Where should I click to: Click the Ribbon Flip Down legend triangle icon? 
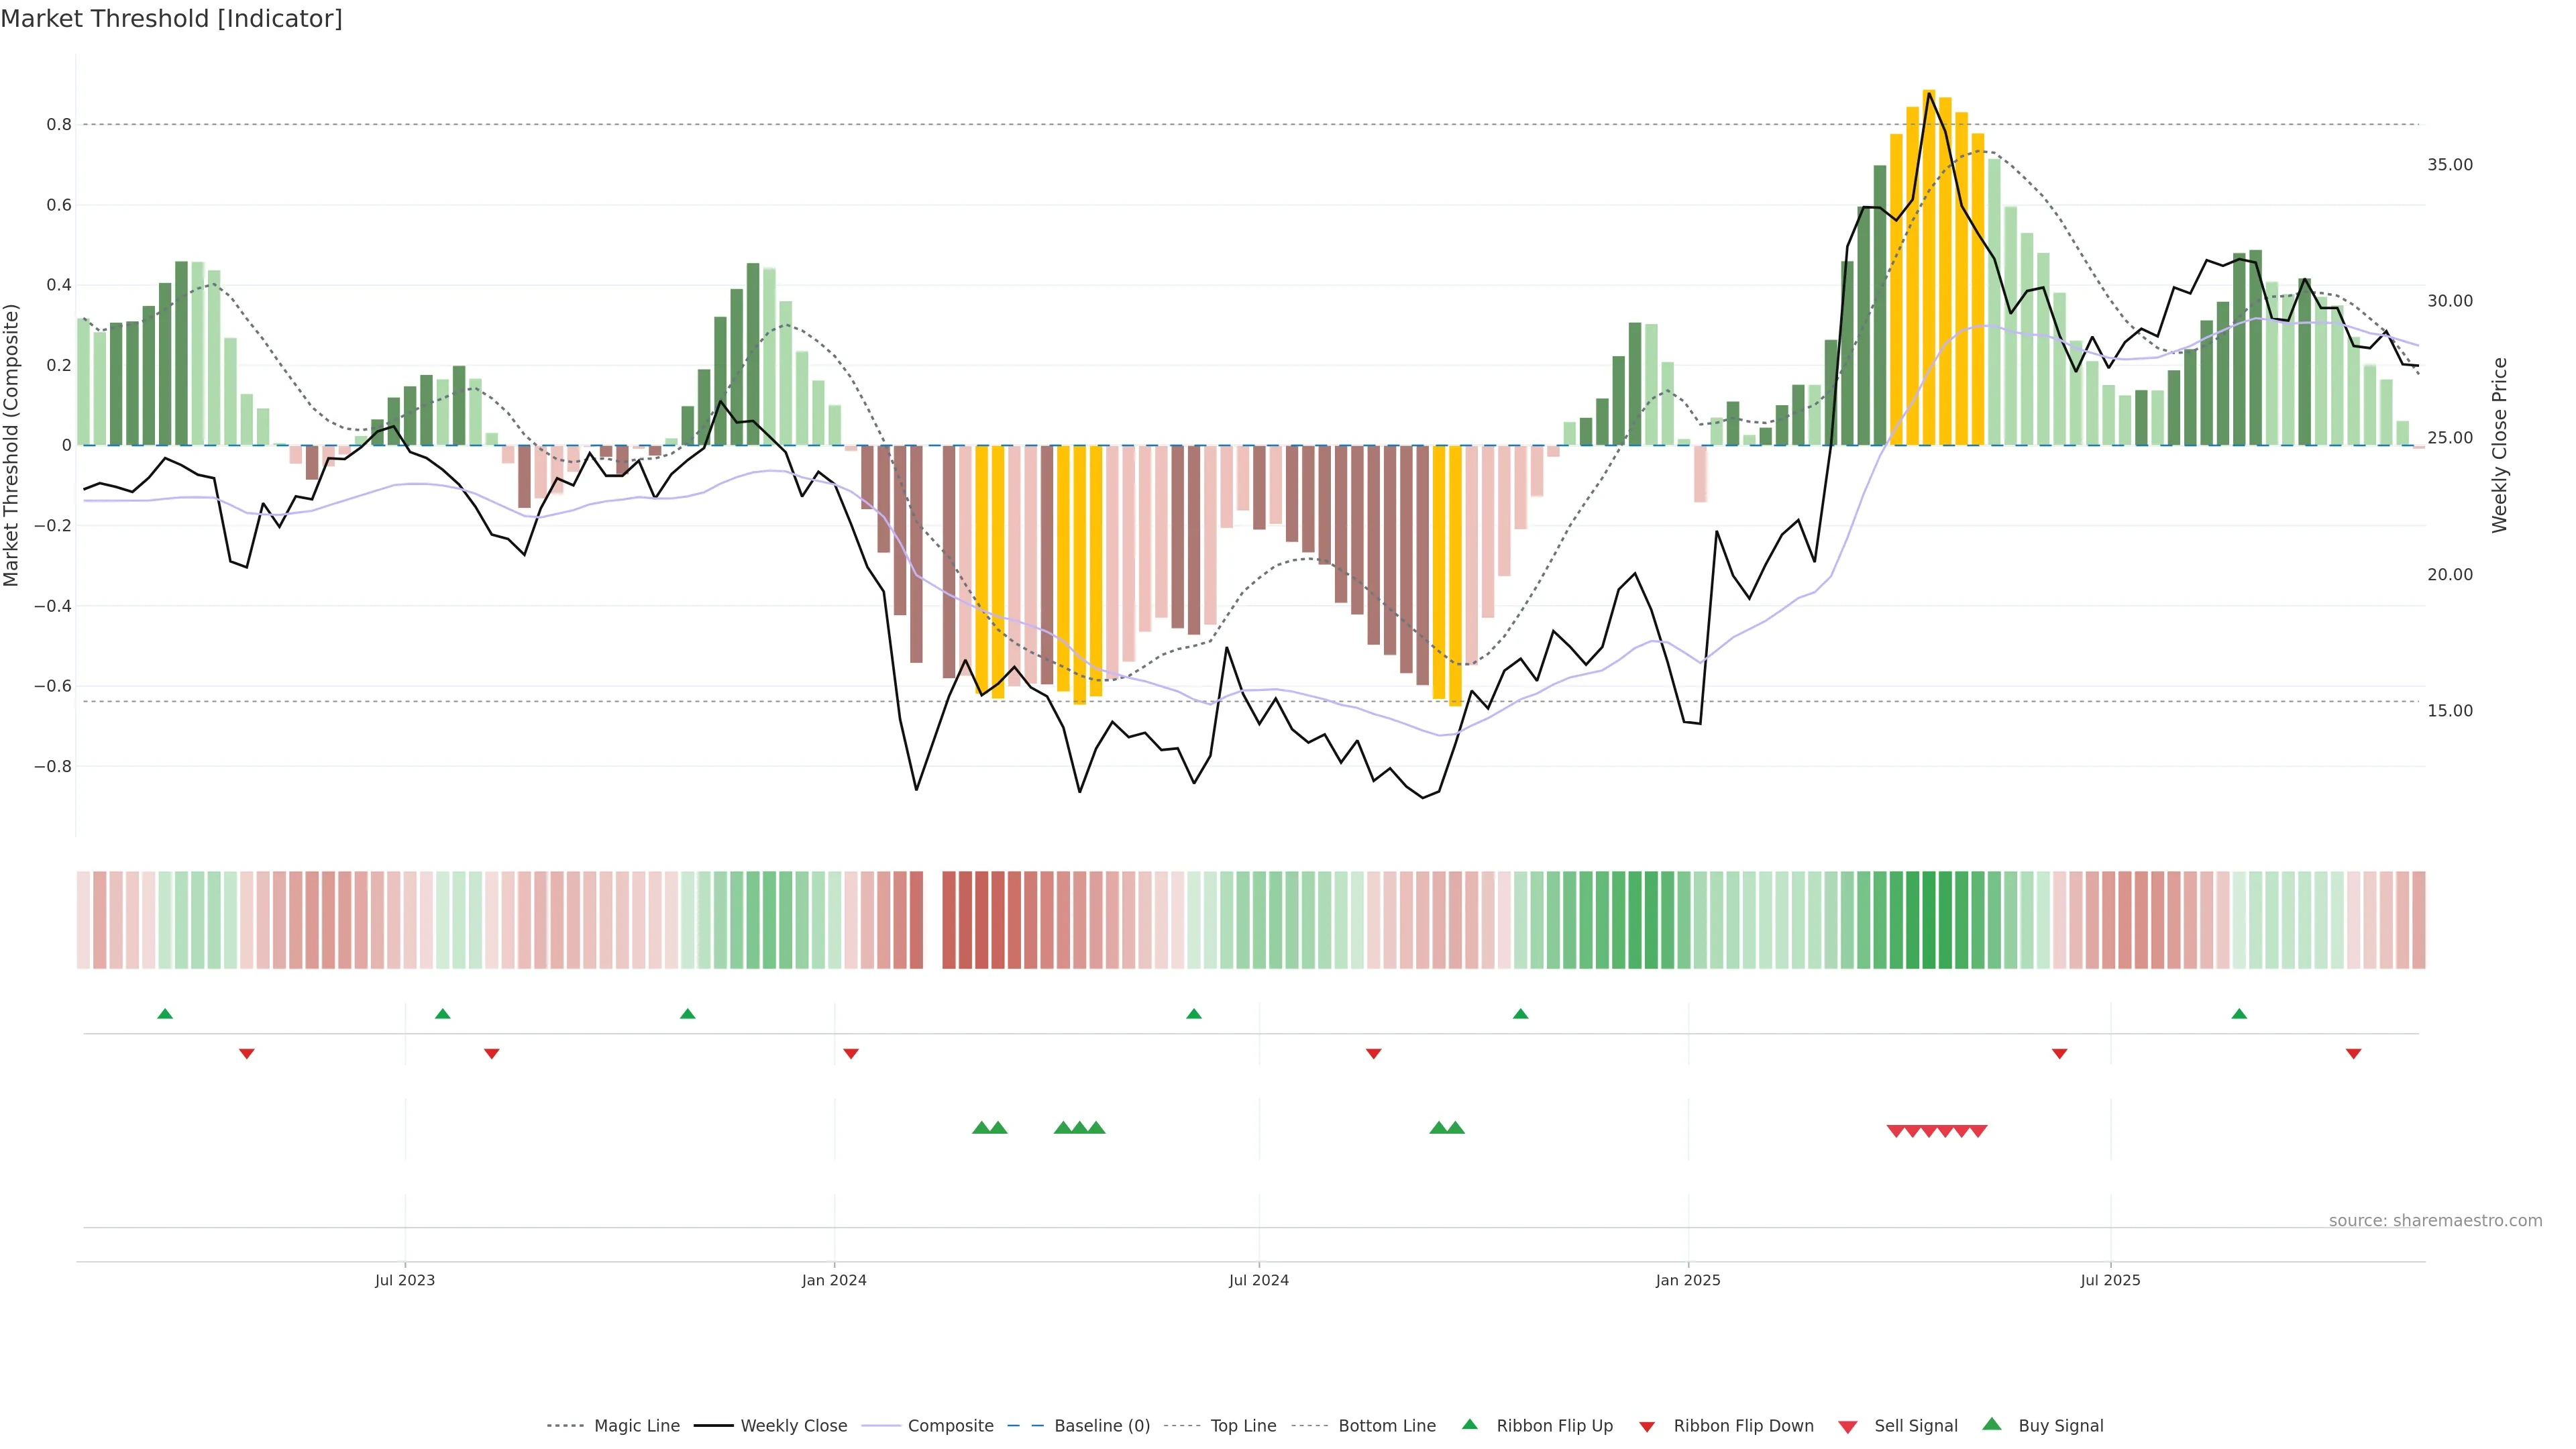click(1647, 1426)
